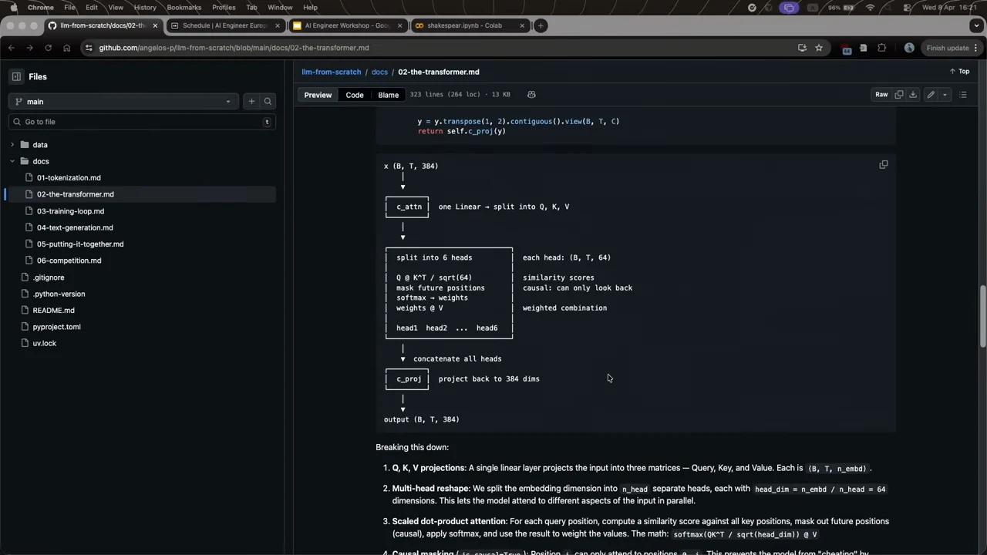Open the .gitignore file
987x555 pixels.
click(49, 277)
